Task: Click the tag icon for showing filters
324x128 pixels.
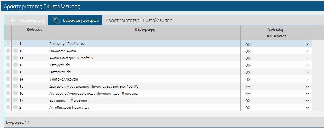Action: (56, 21)
